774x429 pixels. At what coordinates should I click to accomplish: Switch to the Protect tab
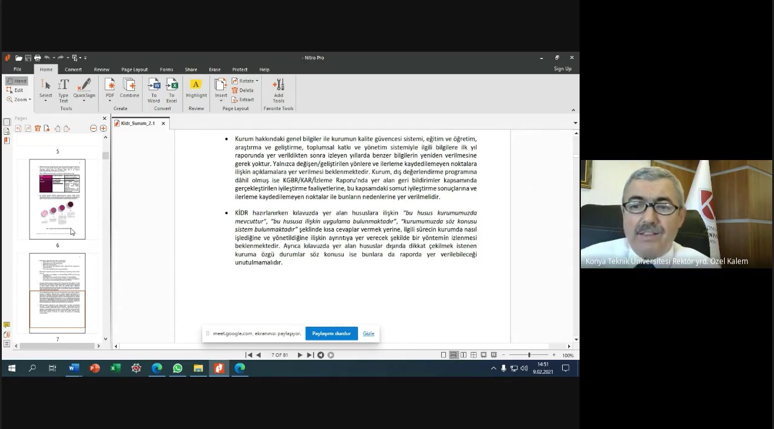click(240, 69)
